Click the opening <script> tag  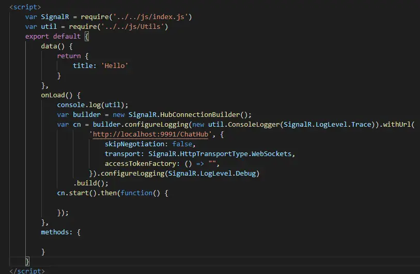point(25,7)
